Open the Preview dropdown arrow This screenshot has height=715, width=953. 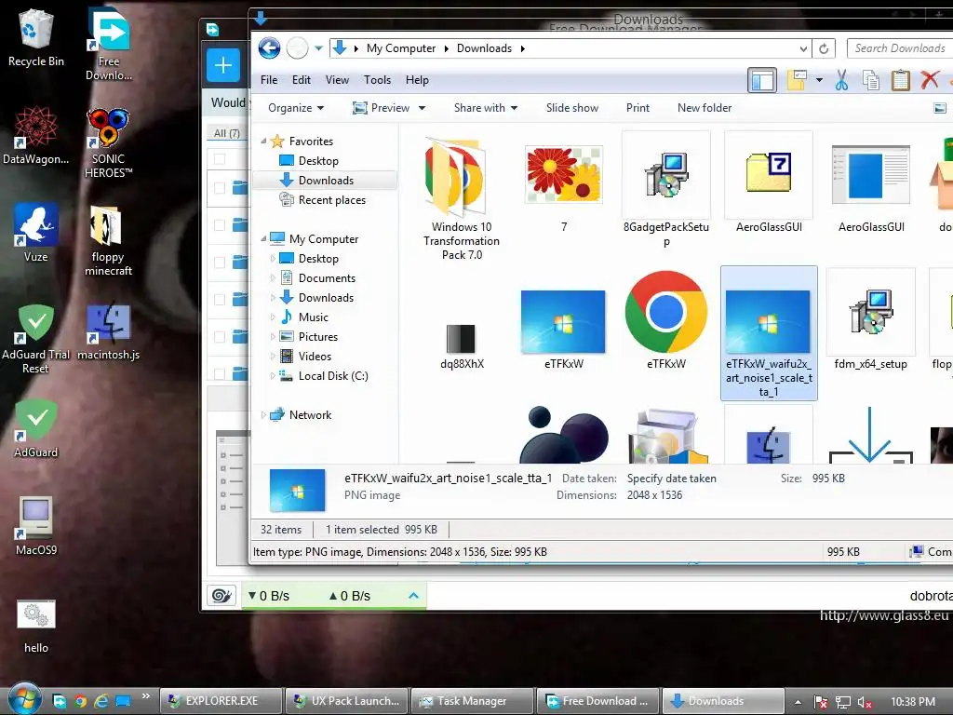click(x=422, y=108)
